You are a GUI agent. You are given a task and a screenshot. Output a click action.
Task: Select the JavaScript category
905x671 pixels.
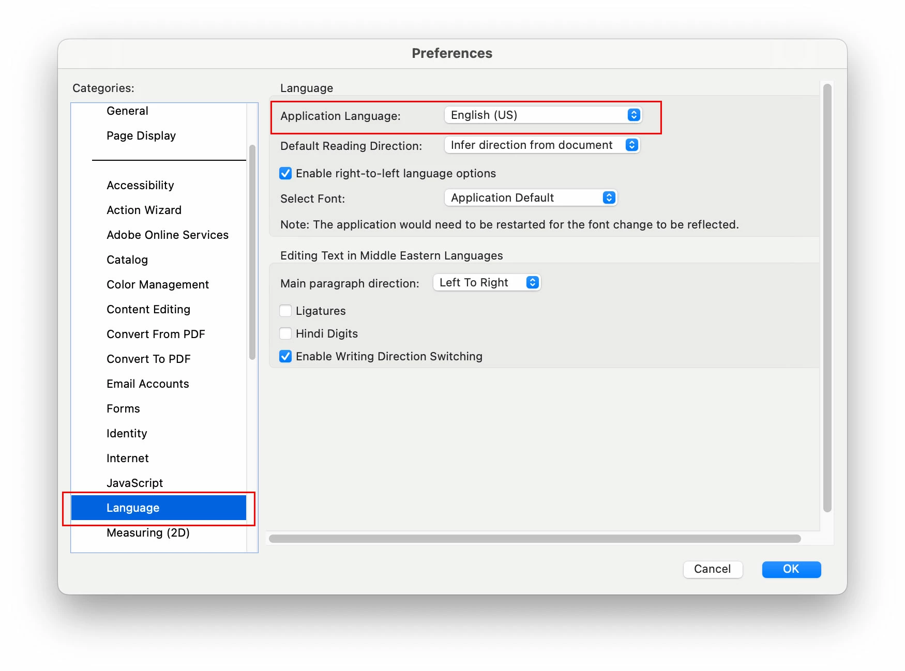click(x=159, y=483)
